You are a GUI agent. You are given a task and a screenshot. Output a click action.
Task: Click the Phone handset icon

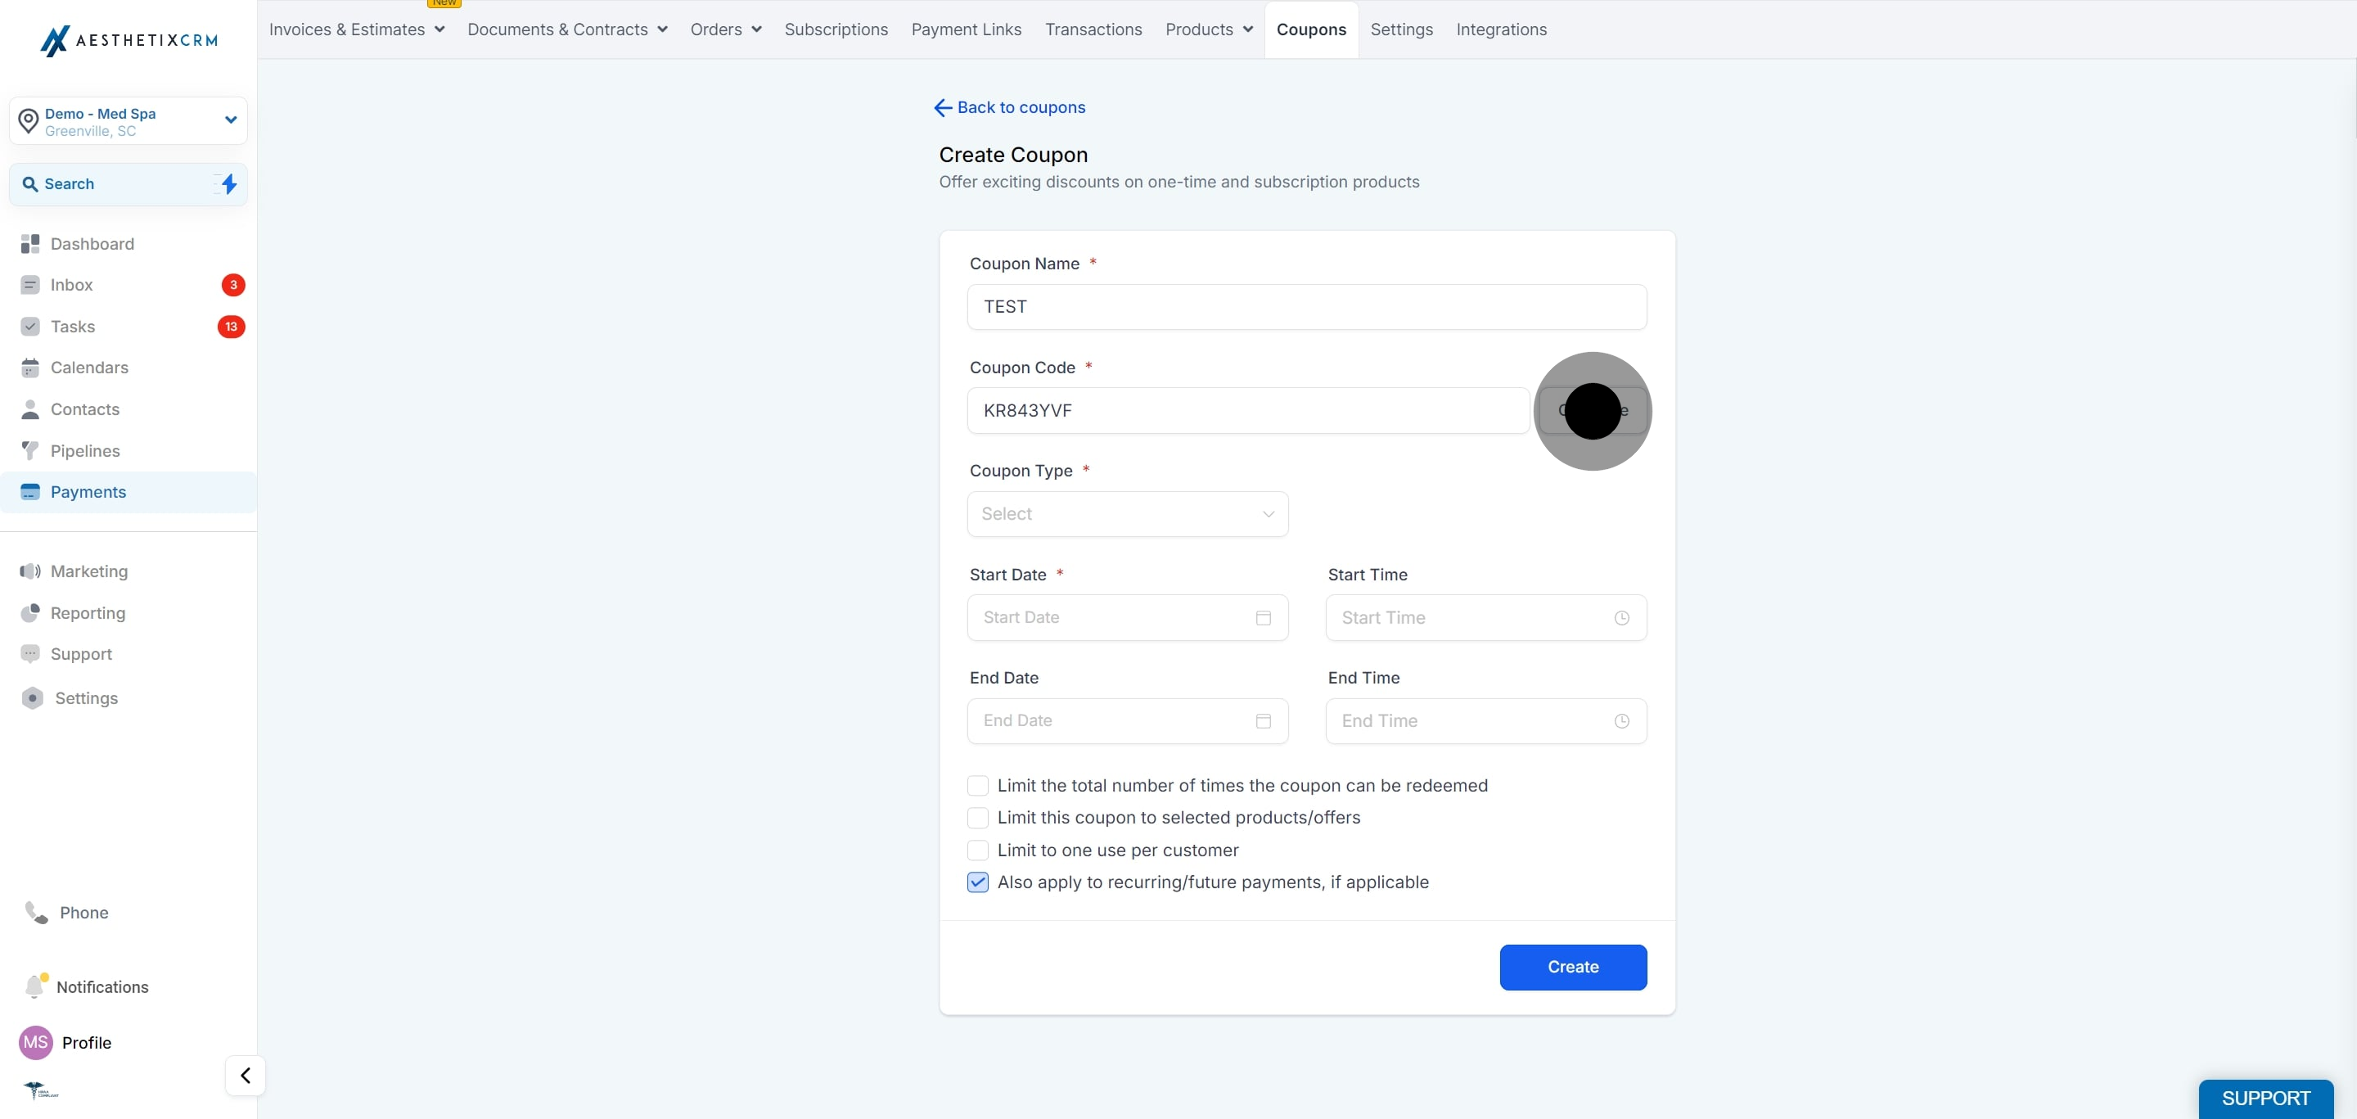coord(37,912)
